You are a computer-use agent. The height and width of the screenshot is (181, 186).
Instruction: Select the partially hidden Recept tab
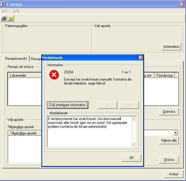pos(36,59)
